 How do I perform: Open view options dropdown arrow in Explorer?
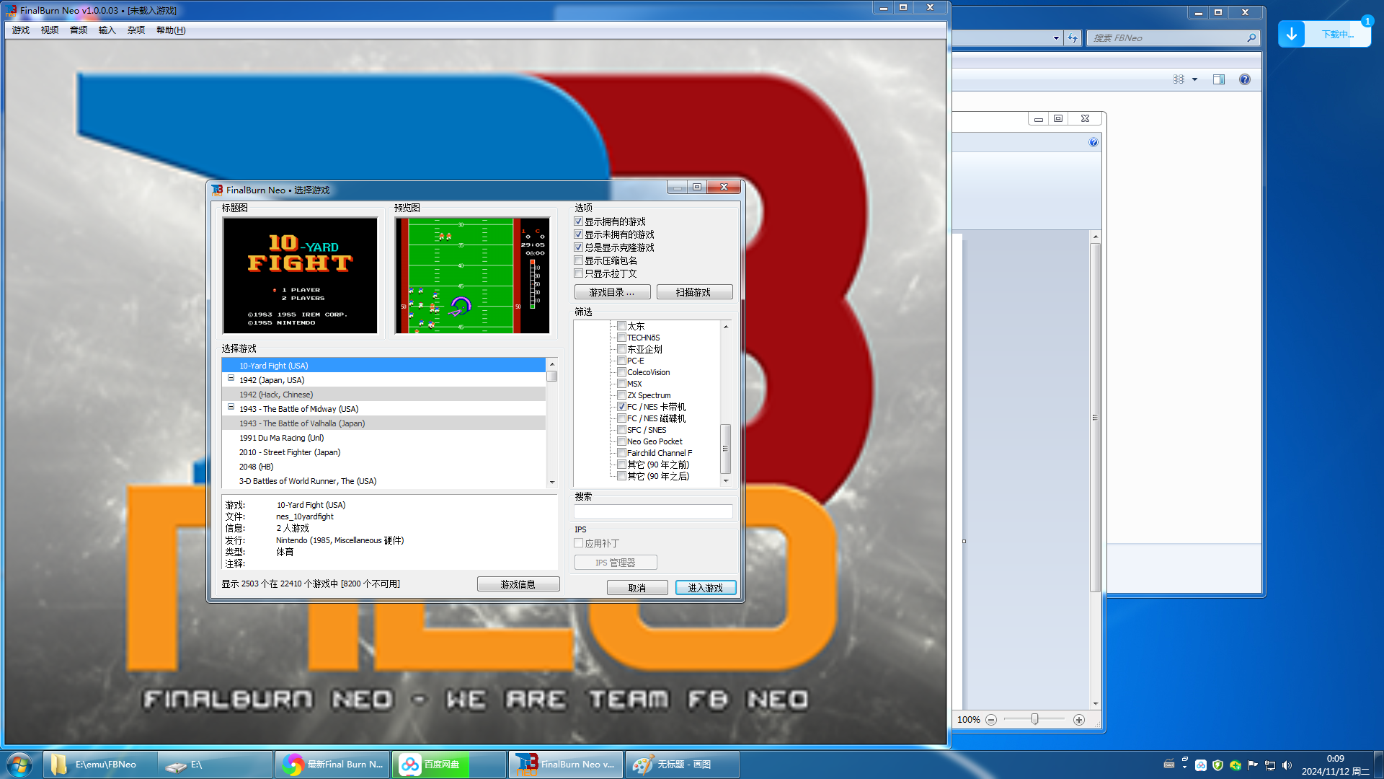click(1194, 79)
